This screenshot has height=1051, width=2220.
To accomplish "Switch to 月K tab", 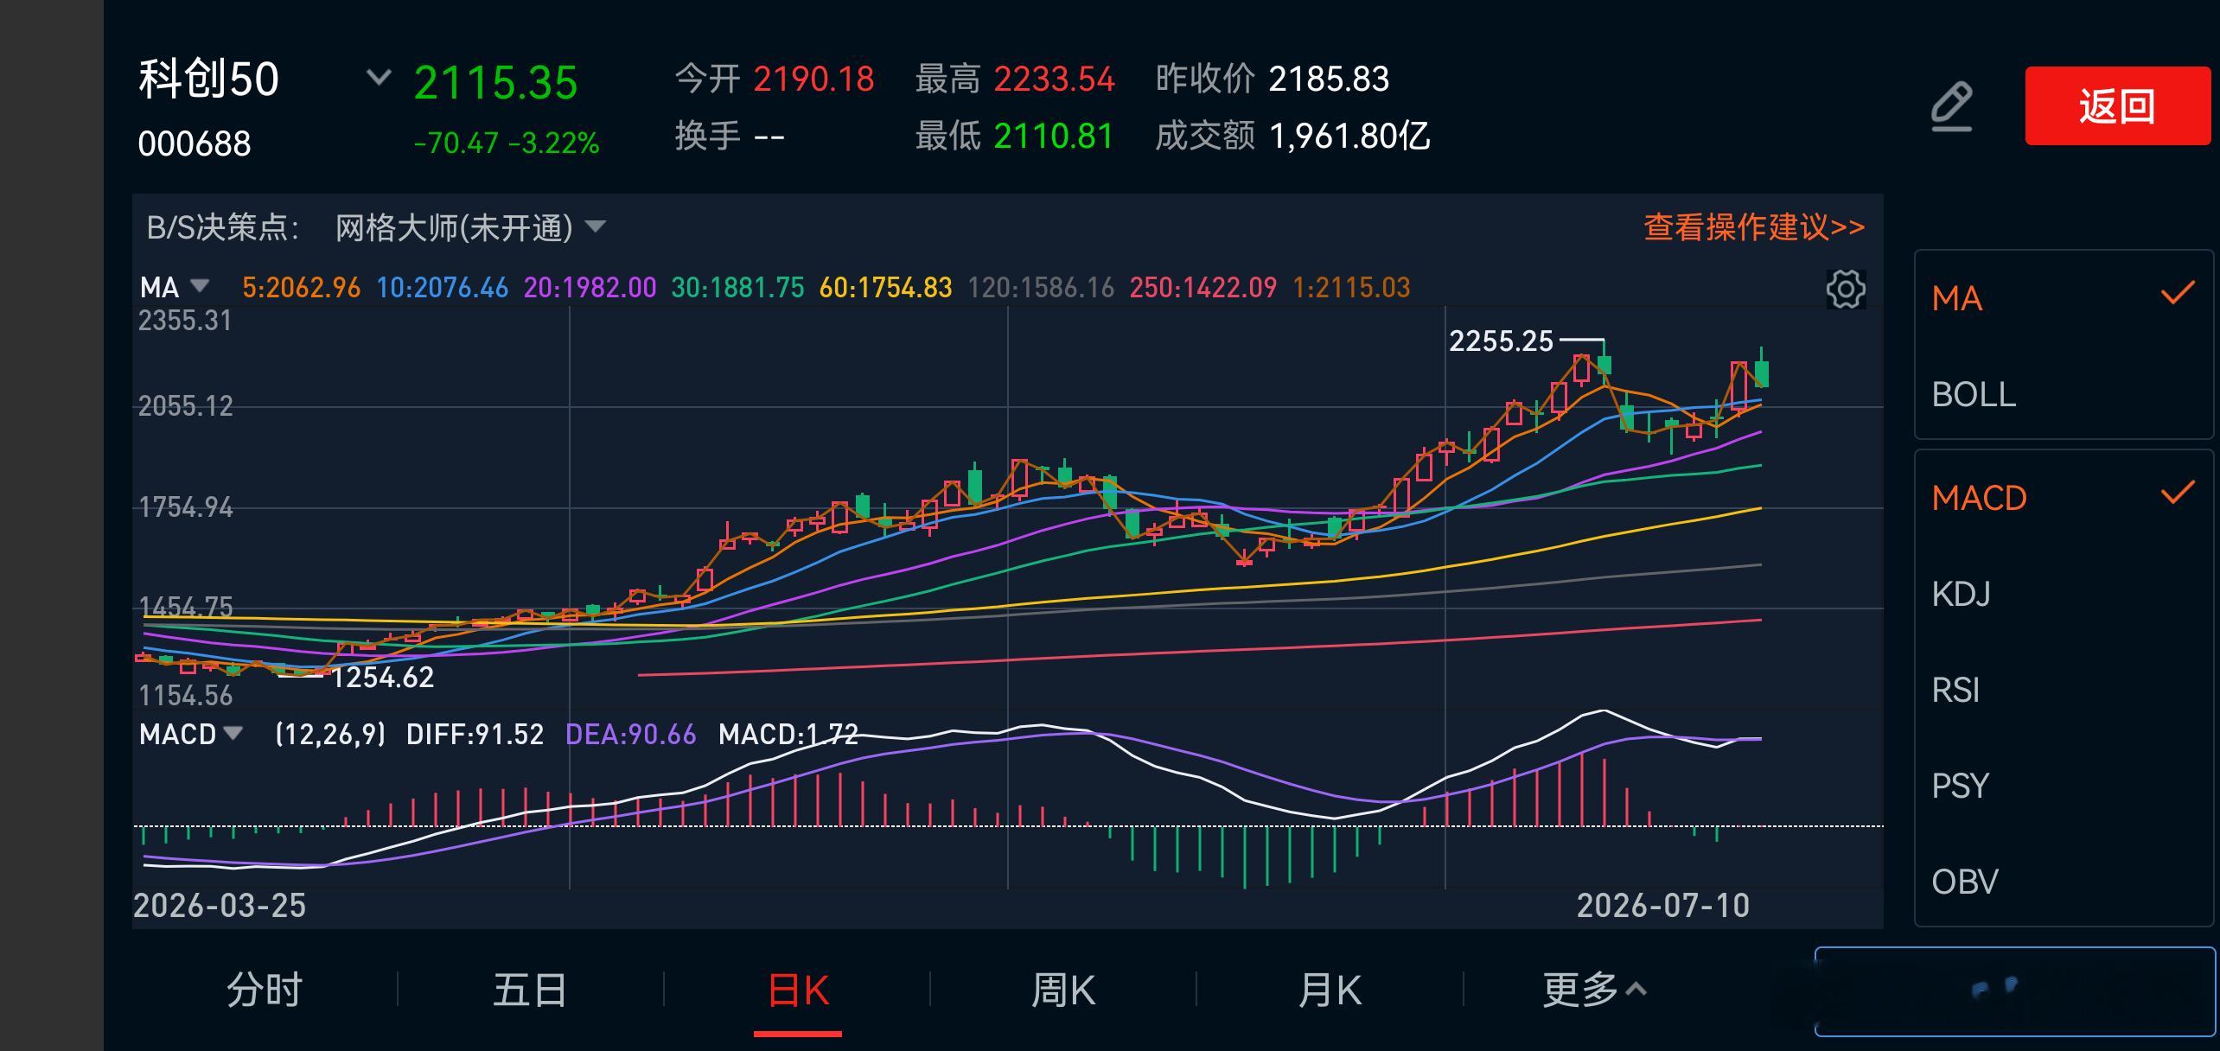I will click(x=1330, y=989).
